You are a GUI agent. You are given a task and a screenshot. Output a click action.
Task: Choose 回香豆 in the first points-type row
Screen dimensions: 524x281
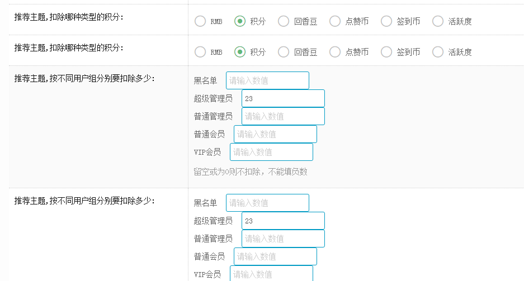(x=284, y=21)
